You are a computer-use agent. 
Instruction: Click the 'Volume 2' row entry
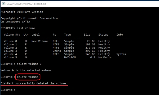10,47
